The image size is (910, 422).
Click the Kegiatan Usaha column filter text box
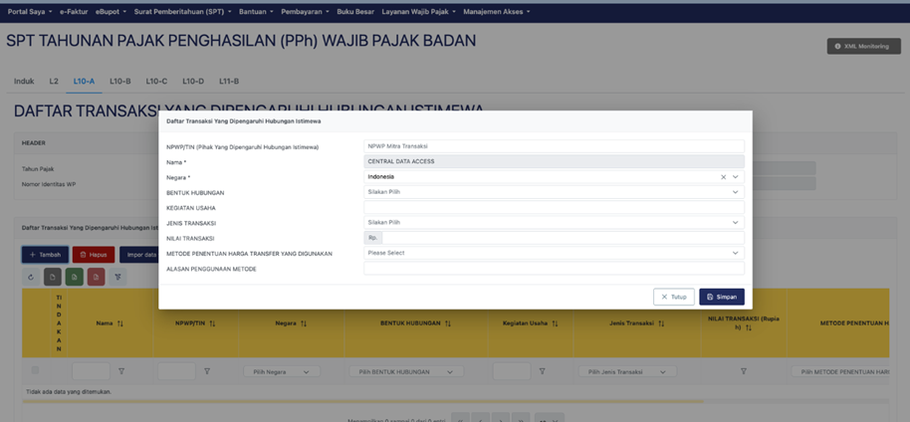coord(512,371)
